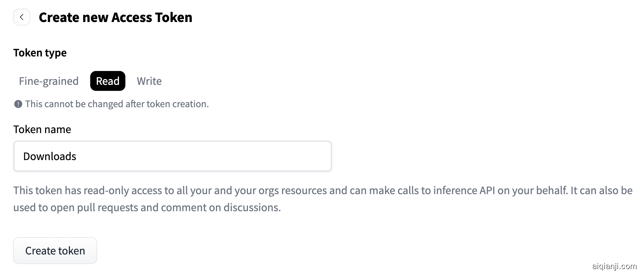Click the Token name field label
The width and height of the screenshot is (640, 274).
pos(42,129)
